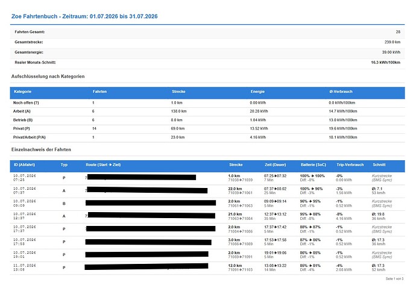The image size is (416, 288).
Task: Click the trip entry 10.07.2026 07:25
Action: point(207,178)
